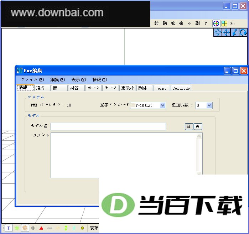Image resolution: width=249 pixels, height=234 pixels.
Task: Open the Fx toolbar item
Action: click(x=232, y=24)
